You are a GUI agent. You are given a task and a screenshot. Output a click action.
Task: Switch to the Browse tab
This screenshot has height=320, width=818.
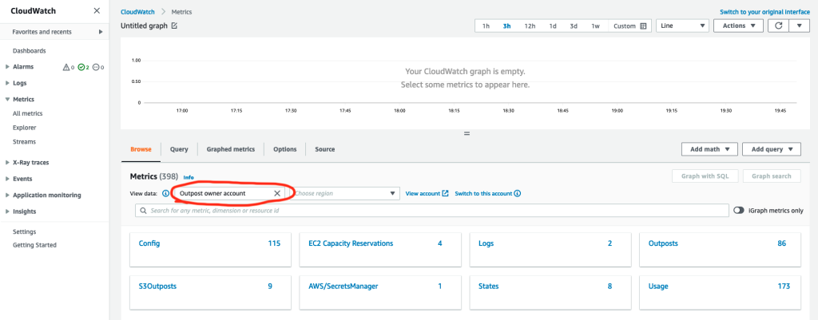[141, 149]
